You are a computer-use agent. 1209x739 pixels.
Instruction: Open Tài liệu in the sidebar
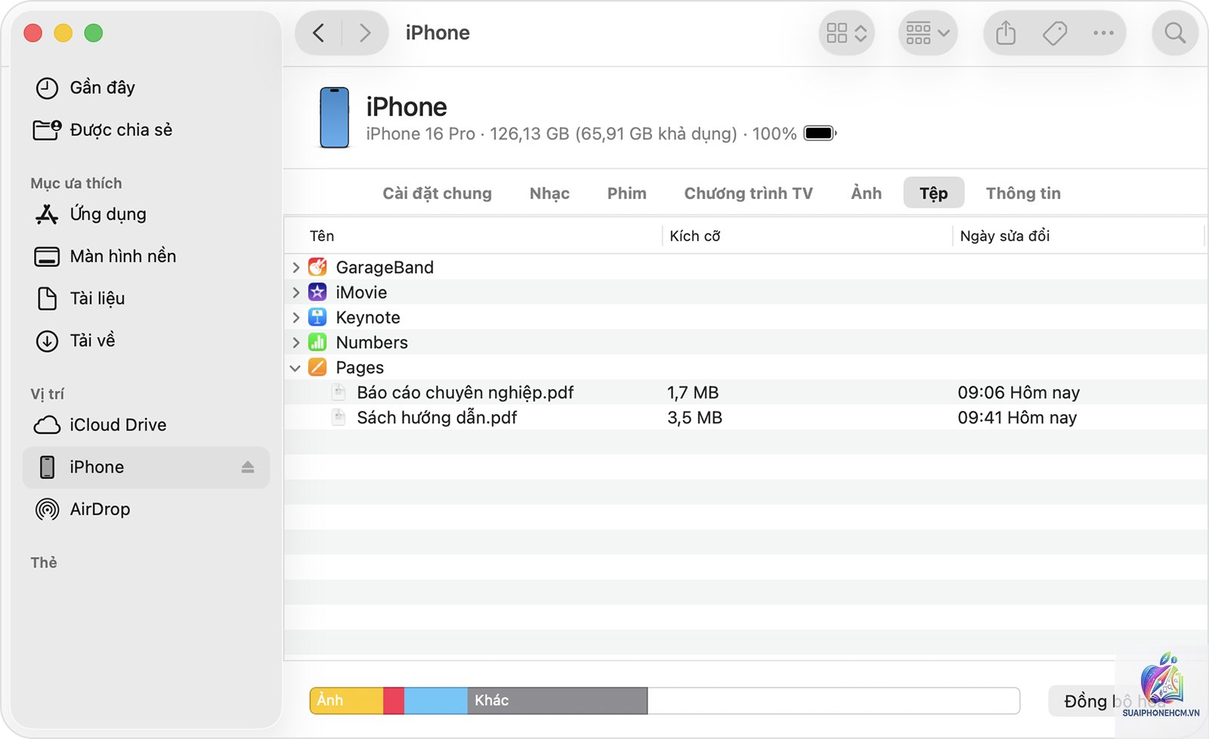pos(79,299)
